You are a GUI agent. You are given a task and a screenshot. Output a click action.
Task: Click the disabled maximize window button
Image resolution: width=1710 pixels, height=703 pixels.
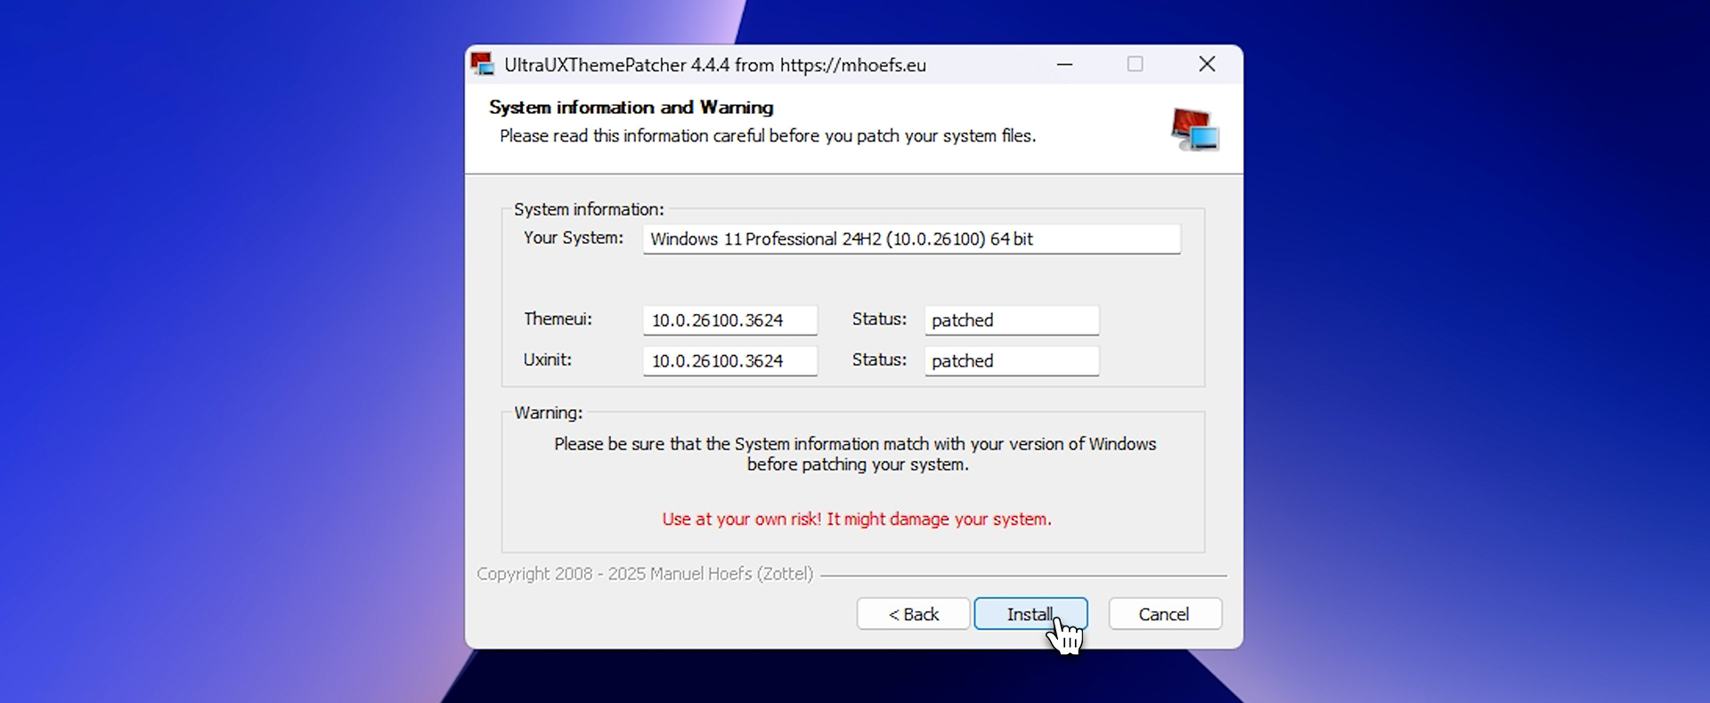(1135, 64)
